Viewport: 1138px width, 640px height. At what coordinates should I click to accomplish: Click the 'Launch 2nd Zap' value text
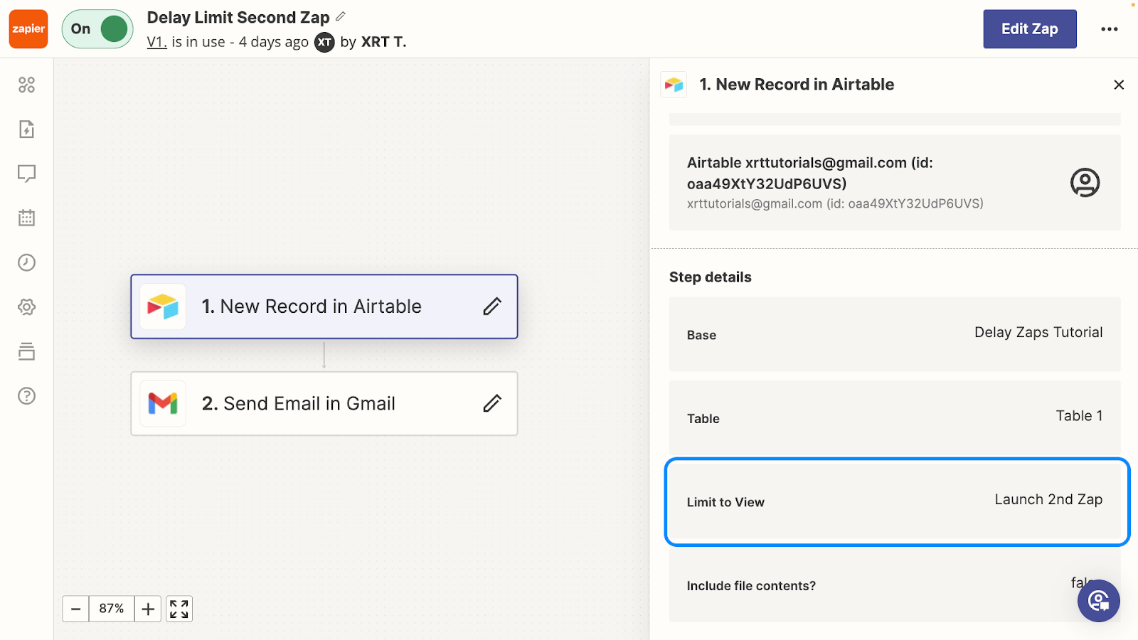pyautogui.click(x=1048, y=499)
